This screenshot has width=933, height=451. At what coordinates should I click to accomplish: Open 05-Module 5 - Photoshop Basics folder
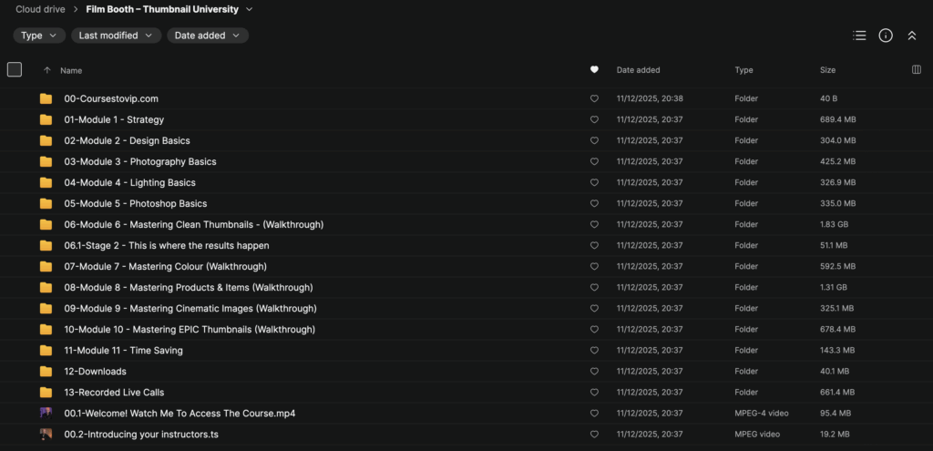point(135,204)
